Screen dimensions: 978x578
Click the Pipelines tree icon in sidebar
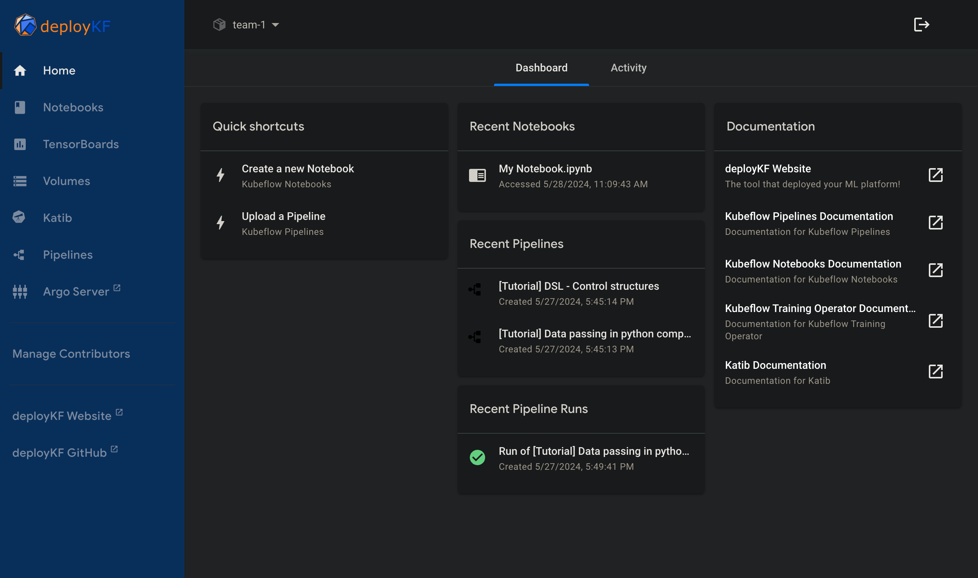click(x=19, y=255)
